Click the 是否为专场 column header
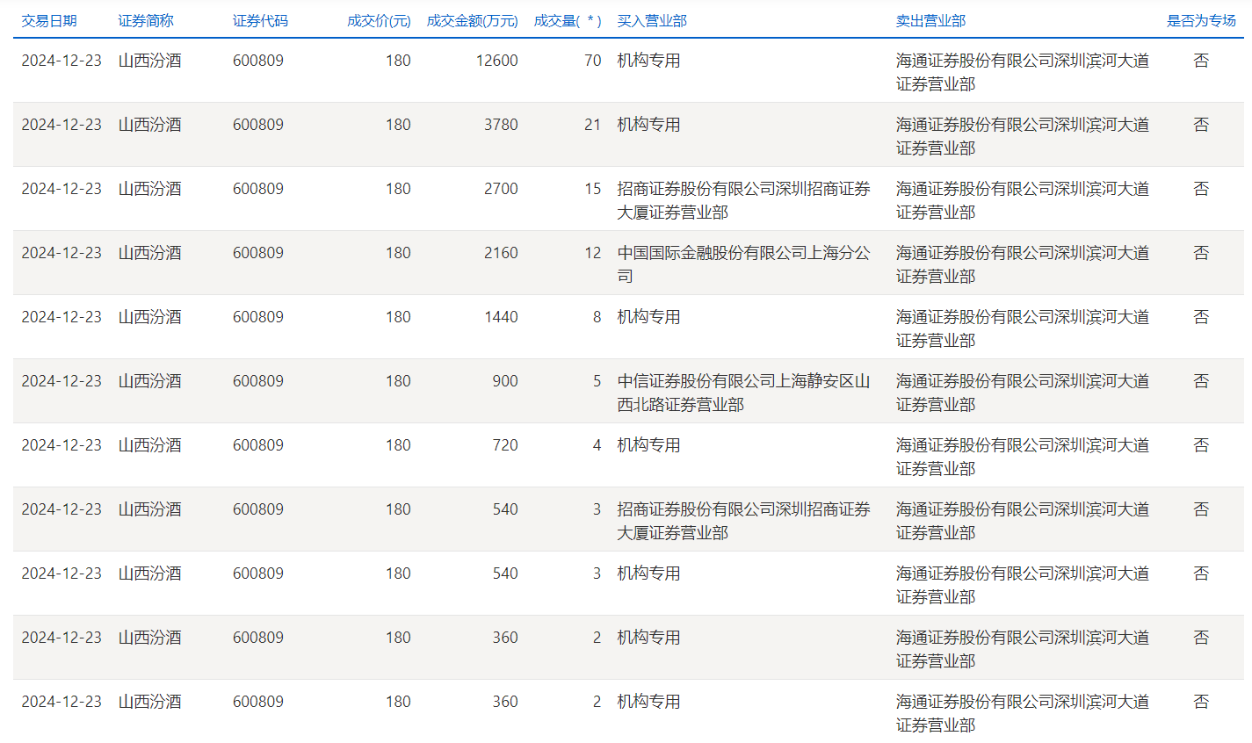The height and width of the screenshot is (743, 1252). tap(1201, 20)
